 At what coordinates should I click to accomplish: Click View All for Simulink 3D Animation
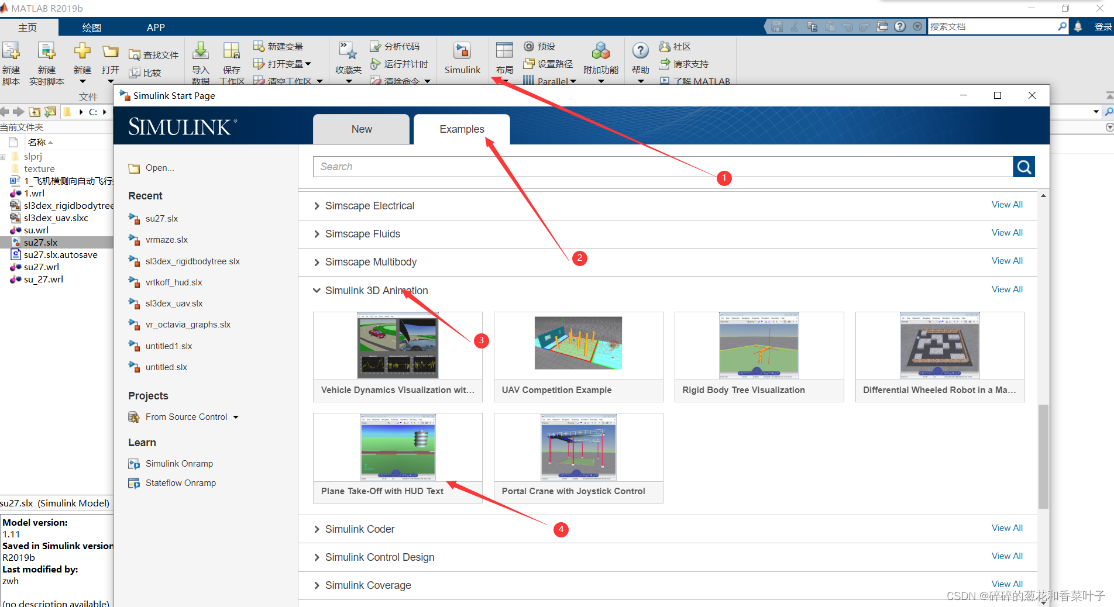coord(1007,289)
